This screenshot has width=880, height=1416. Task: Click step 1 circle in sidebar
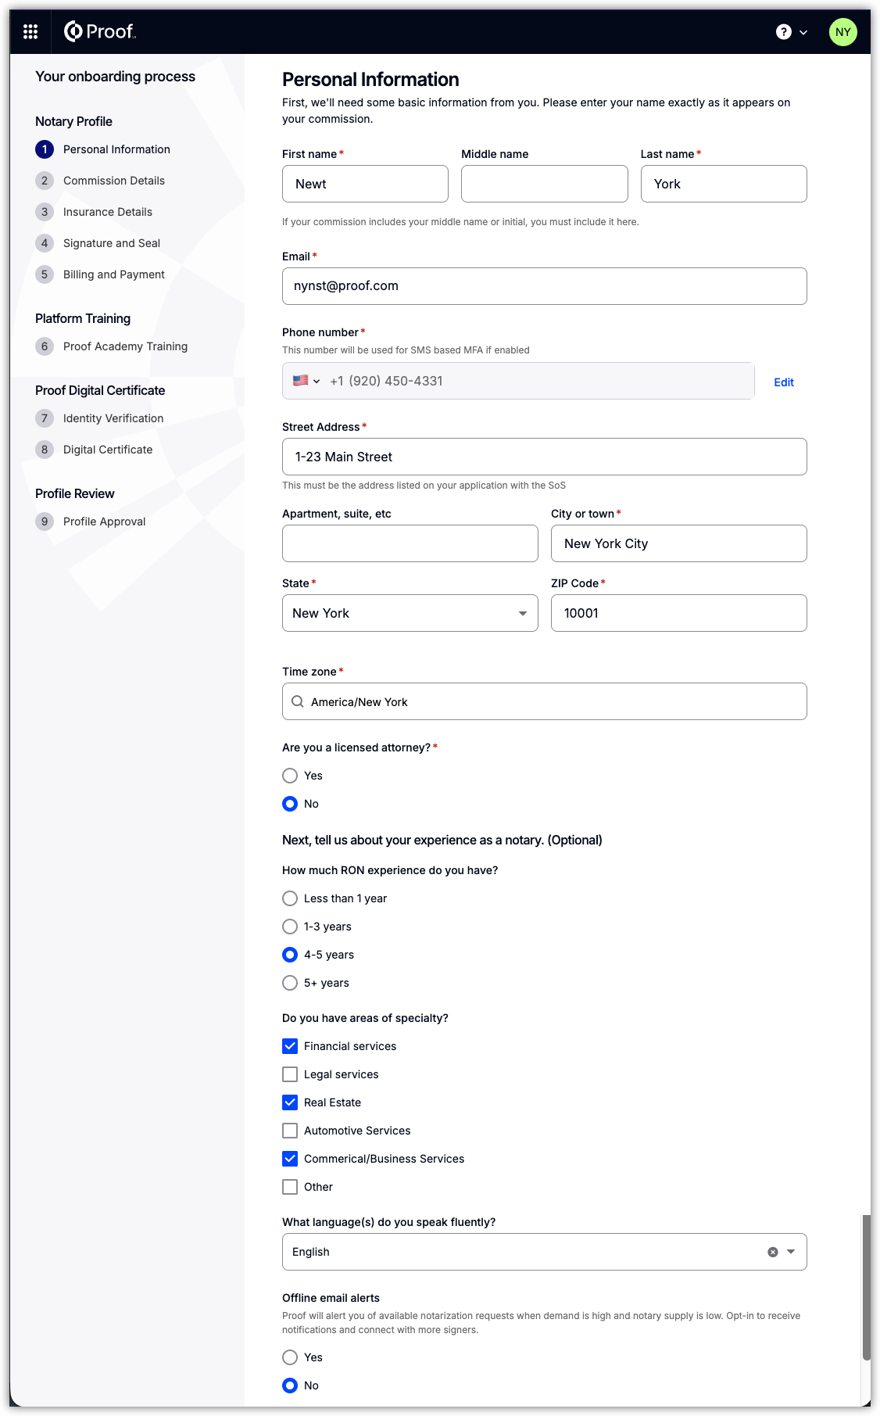pyautogui.click(x=45, y=149)
